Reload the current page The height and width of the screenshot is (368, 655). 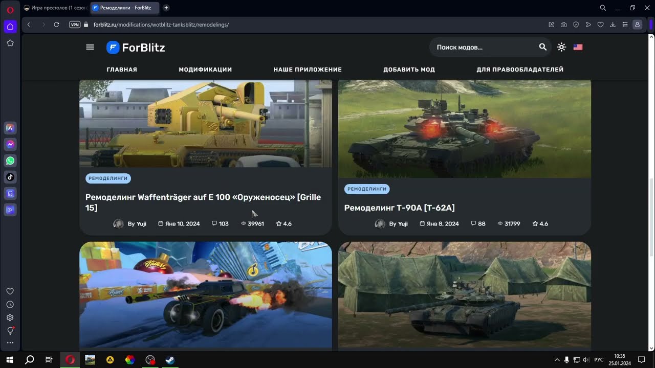coord(56,25)
